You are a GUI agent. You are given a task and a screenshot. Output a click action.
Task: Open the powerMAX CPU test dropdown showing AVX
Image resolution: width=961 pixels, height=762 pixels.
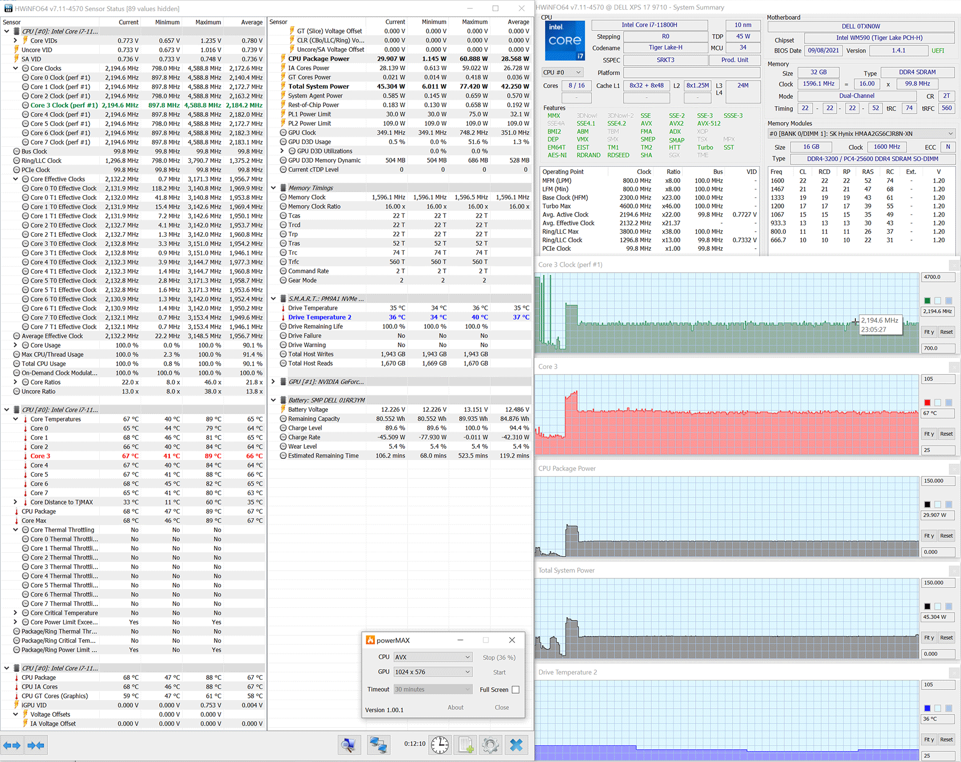click(x=433, y=657)
